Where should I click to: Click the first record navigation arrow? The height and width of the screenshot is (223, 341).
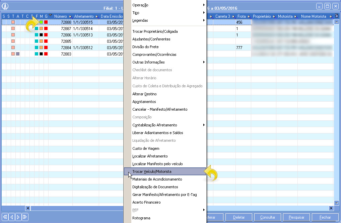coord(5,217)
